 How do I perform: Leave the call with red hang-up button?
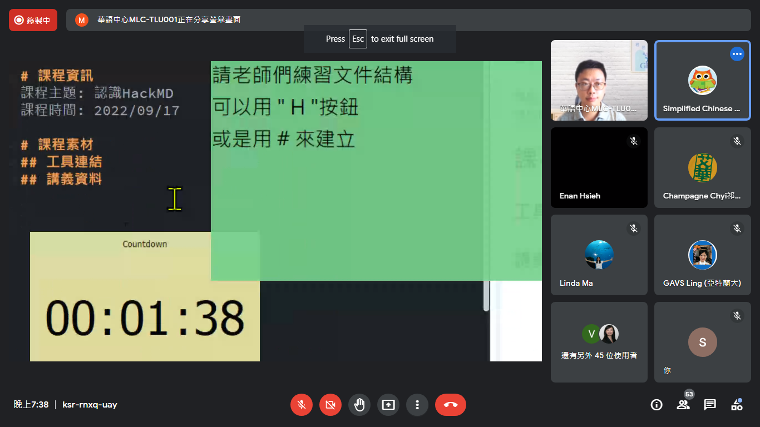(451, 405)
